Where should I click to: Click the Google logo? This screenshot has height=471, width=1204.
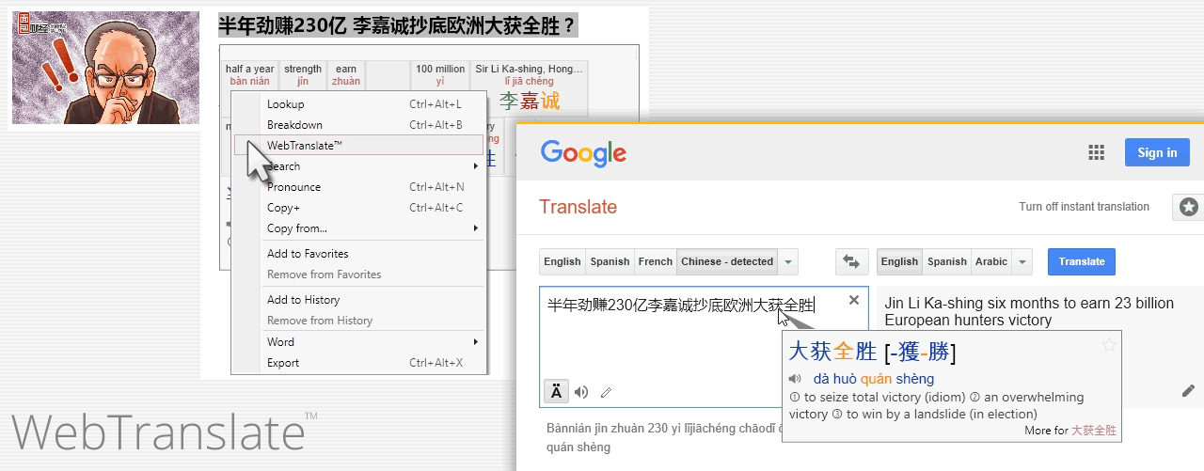[x=583, y=153]
